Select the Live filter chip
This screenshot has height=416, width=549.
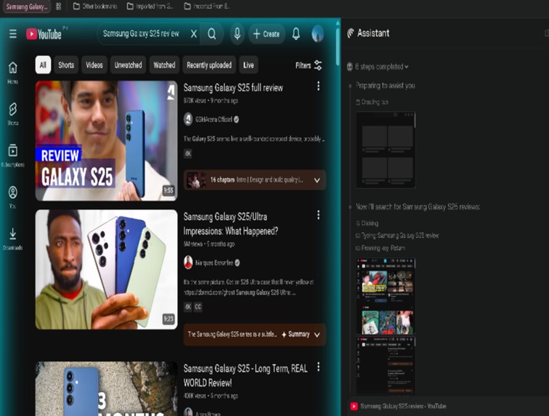pos(248,65)
